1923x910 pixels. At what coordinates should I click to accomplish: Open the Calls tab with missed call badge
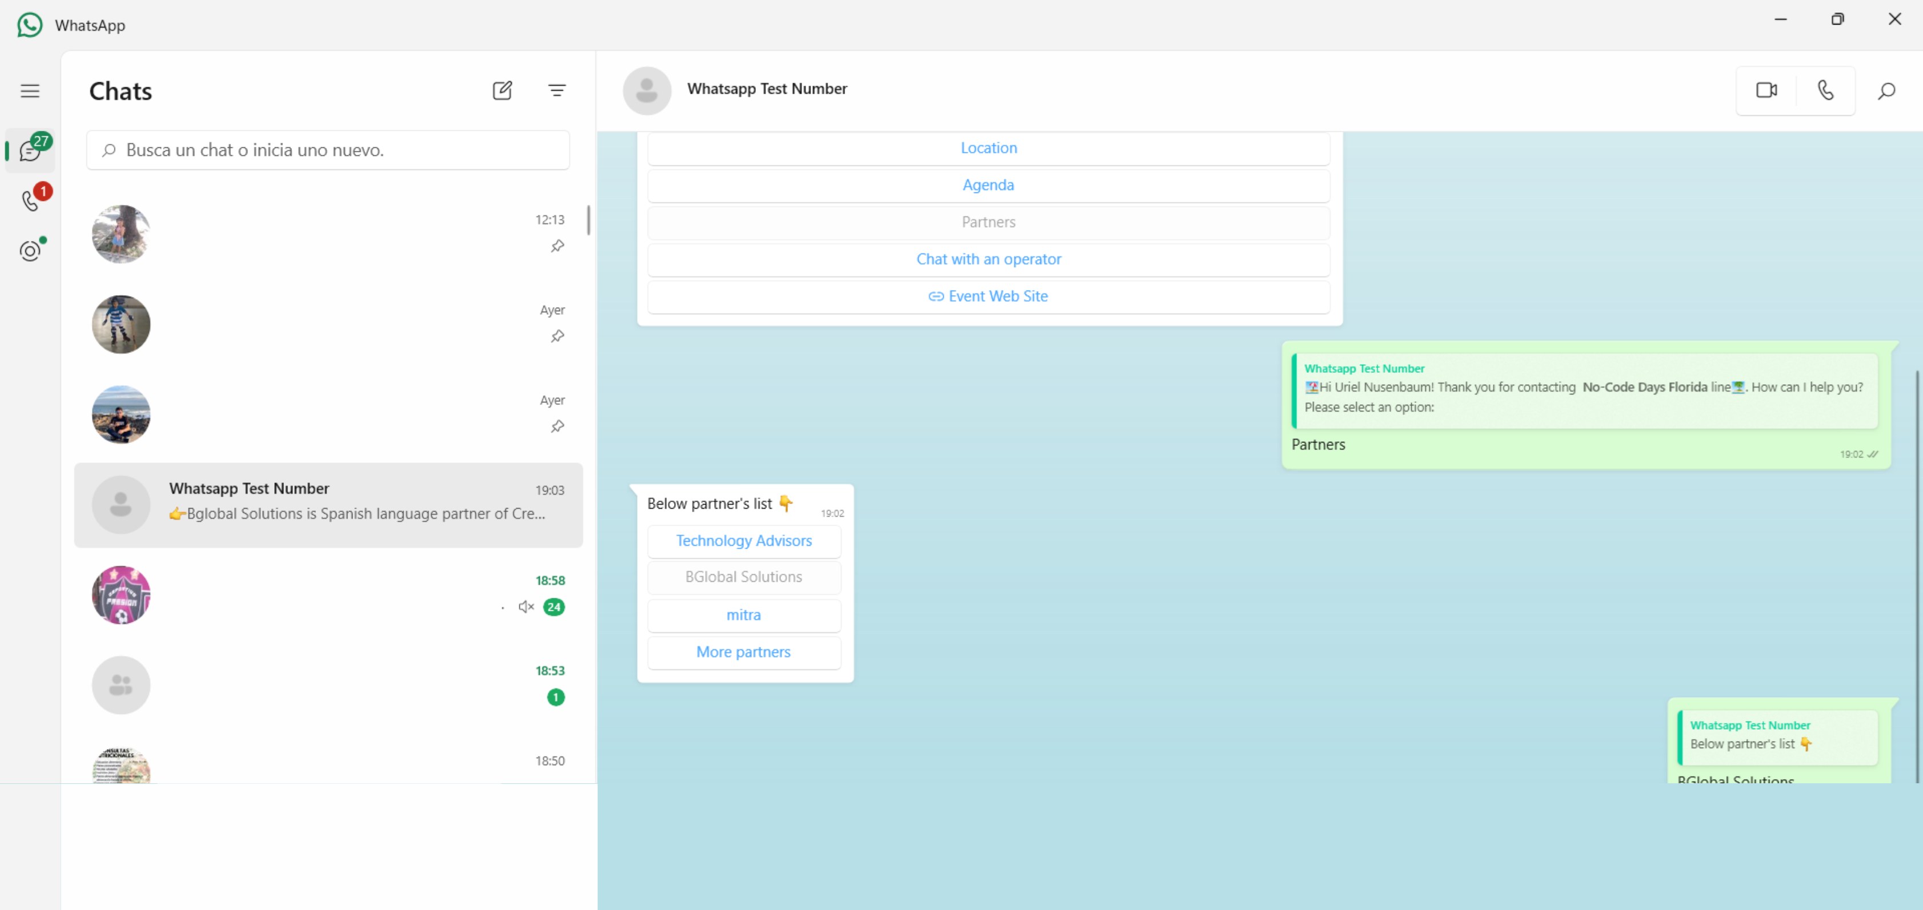[x=30, y=200]
